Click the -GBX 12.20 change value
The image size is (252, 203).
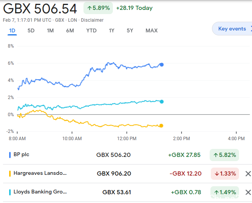click(x=185, y=174)
